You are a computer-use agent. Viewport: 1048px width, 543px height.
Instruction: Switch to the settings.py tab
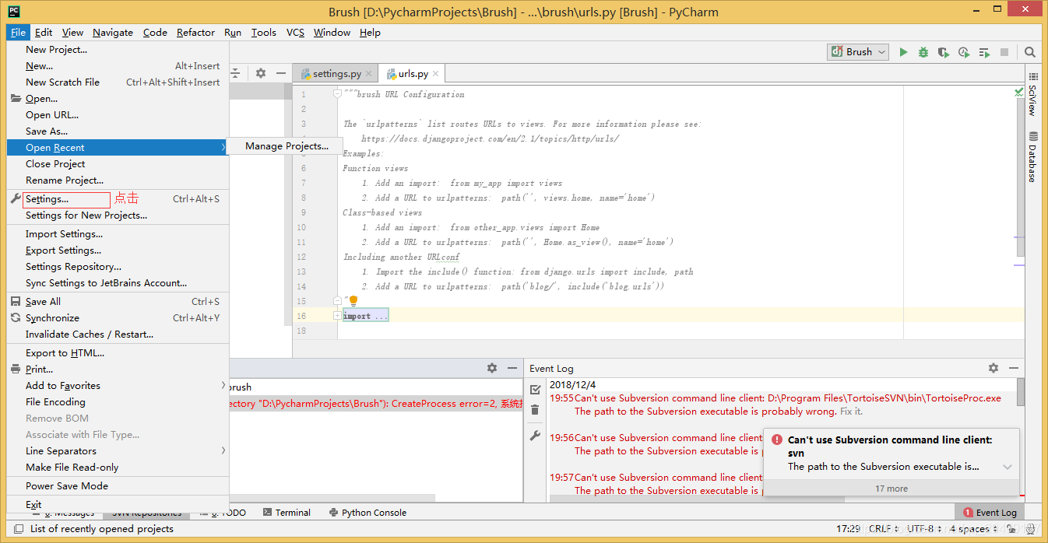pos(336,74)
